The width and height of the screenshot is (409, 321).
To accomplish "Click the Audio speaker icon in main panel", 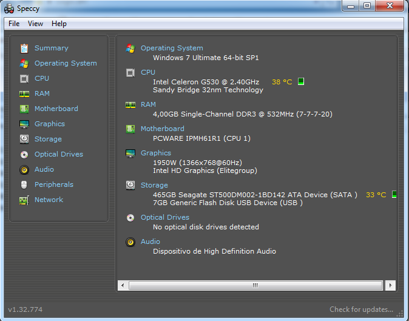I will coord(130,242).
